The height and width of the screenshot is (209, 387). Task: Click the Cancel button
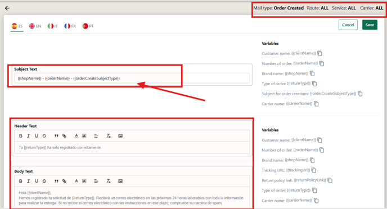(348, 25)
